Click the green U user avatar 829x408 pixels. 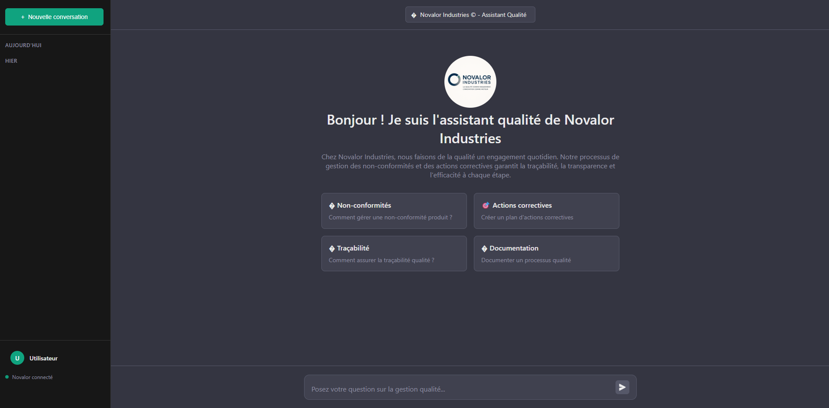click(17, 358)
